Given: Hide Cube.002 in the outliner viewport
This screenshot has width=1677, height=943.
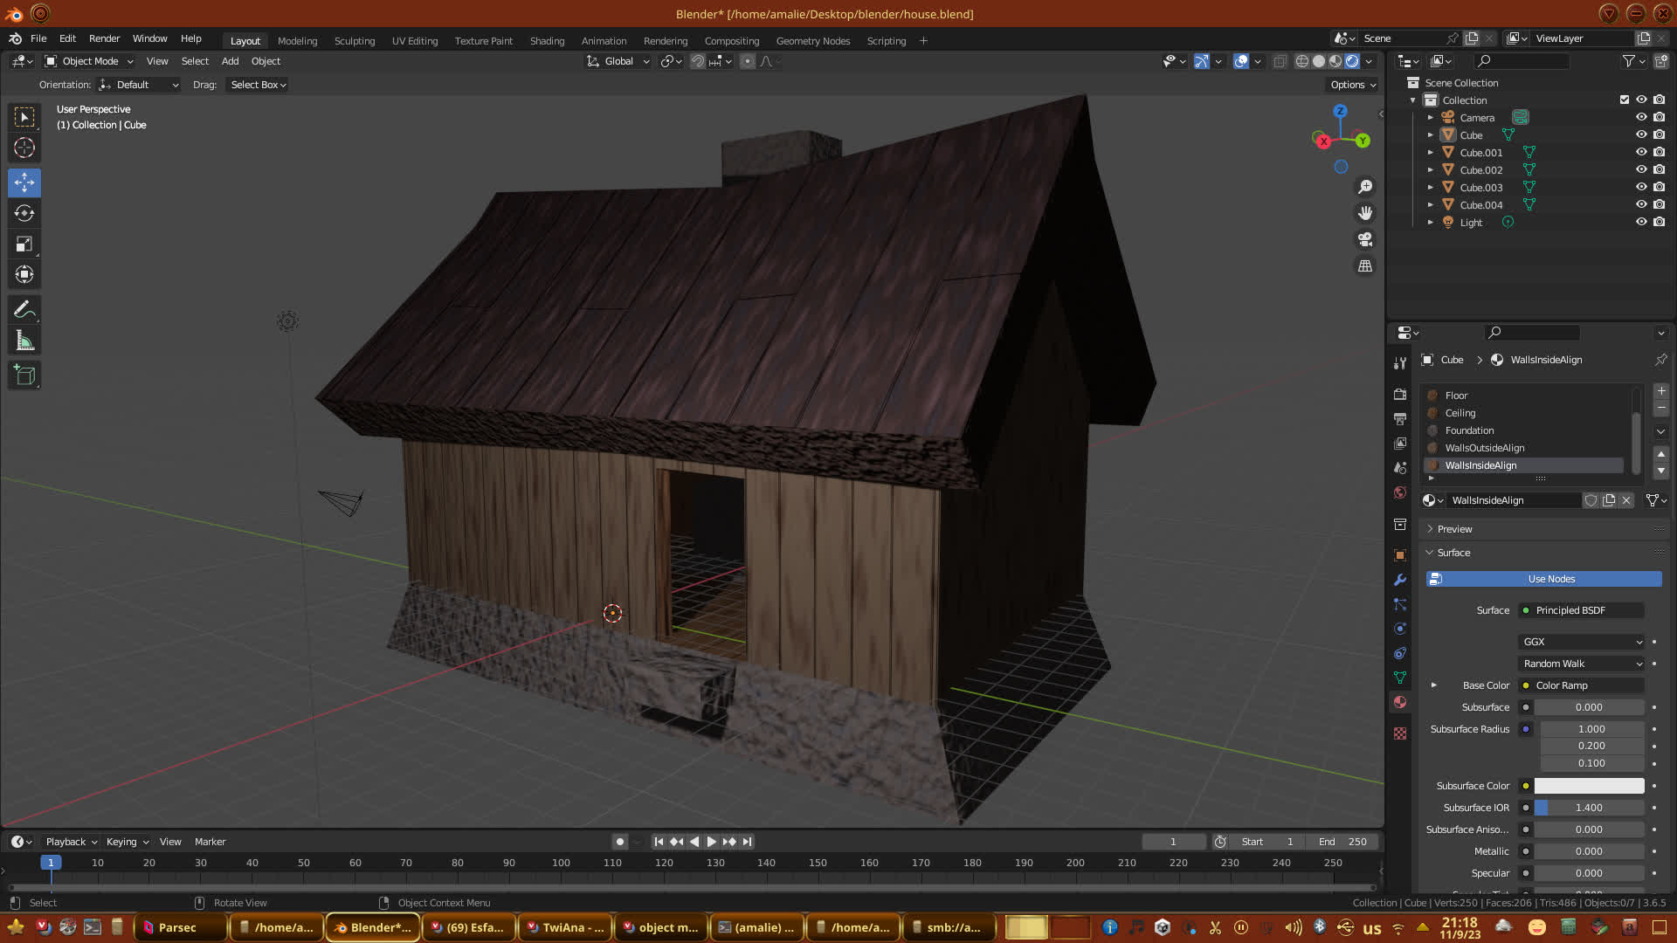Looking at the screenshot, I should 1641,169.
